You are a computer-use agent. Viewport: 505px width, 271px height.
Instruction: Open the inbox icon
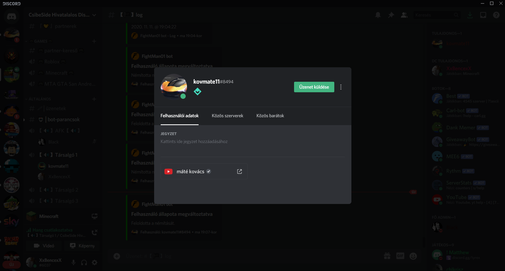(x=483, y=15)
